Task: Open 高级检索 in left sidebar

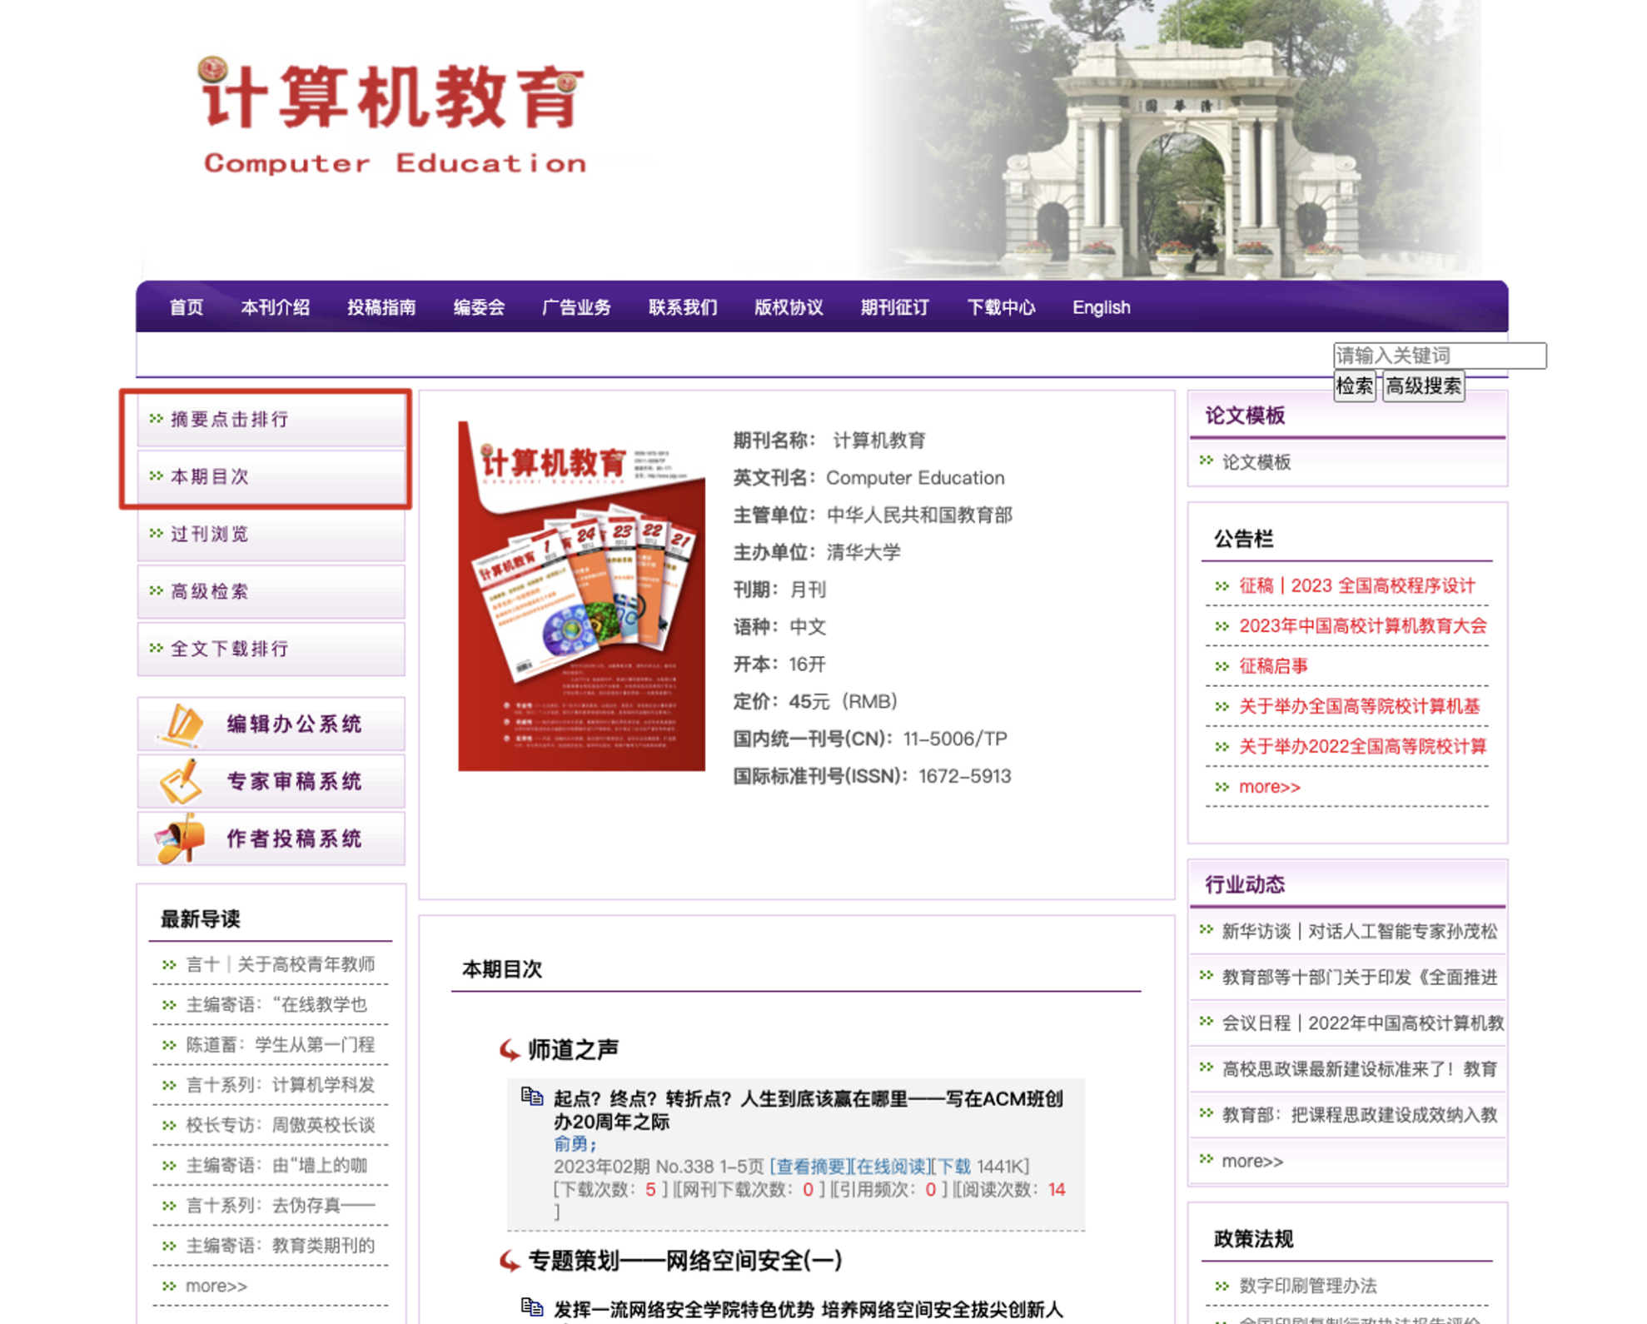Action: 271,592
